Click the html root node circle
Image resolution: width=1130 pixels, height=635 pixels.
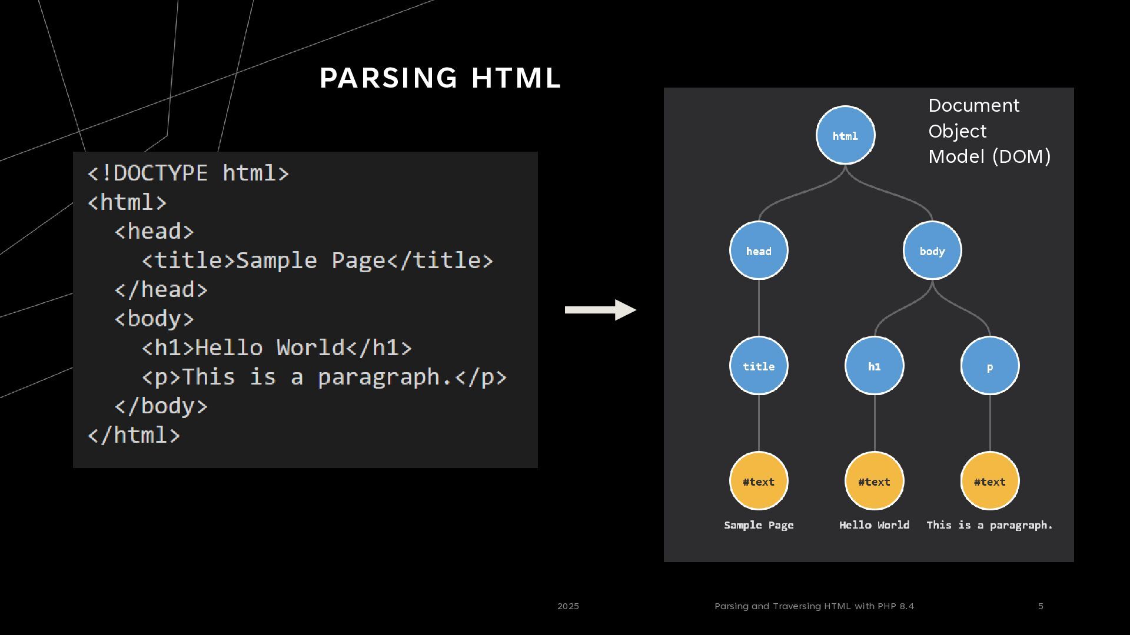pos(845,135)
